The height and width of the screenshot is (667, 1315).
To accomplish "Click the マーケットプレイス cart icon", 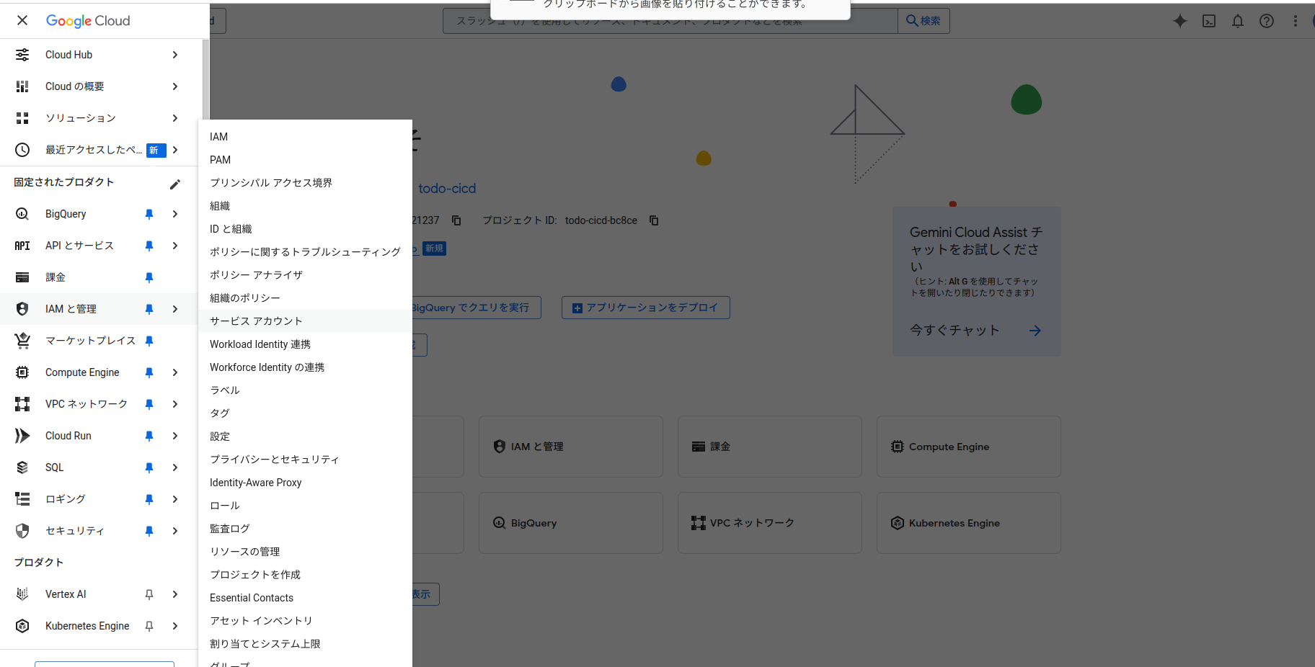I will (22, 341).
